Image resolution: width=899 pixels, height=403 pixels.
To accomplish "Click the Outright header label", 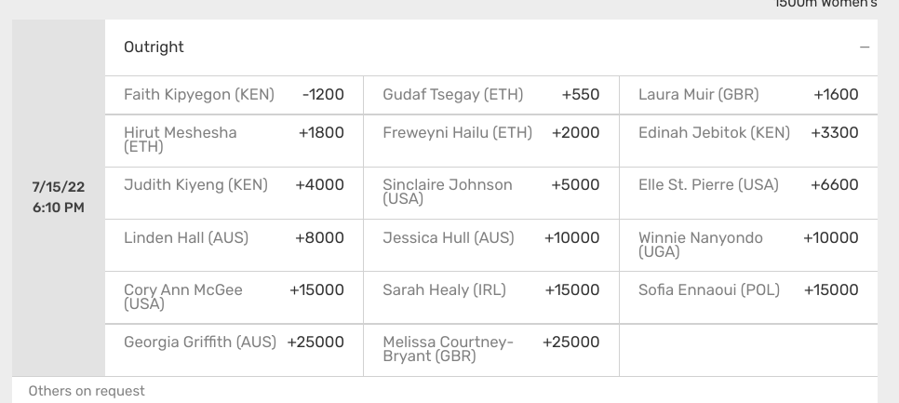I will pyautogui.click(x=154, y=47).
